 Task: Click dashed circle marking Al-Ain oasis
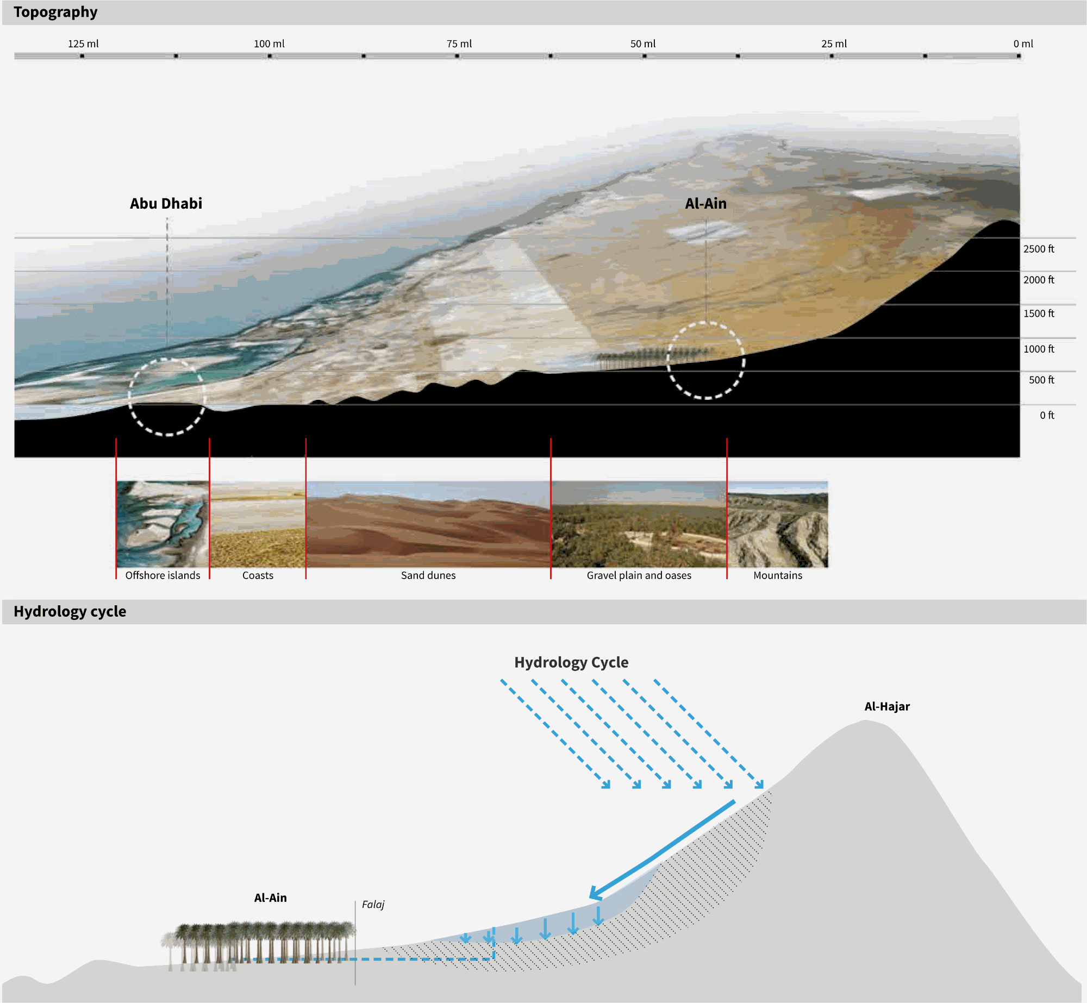tap(705, 360)
